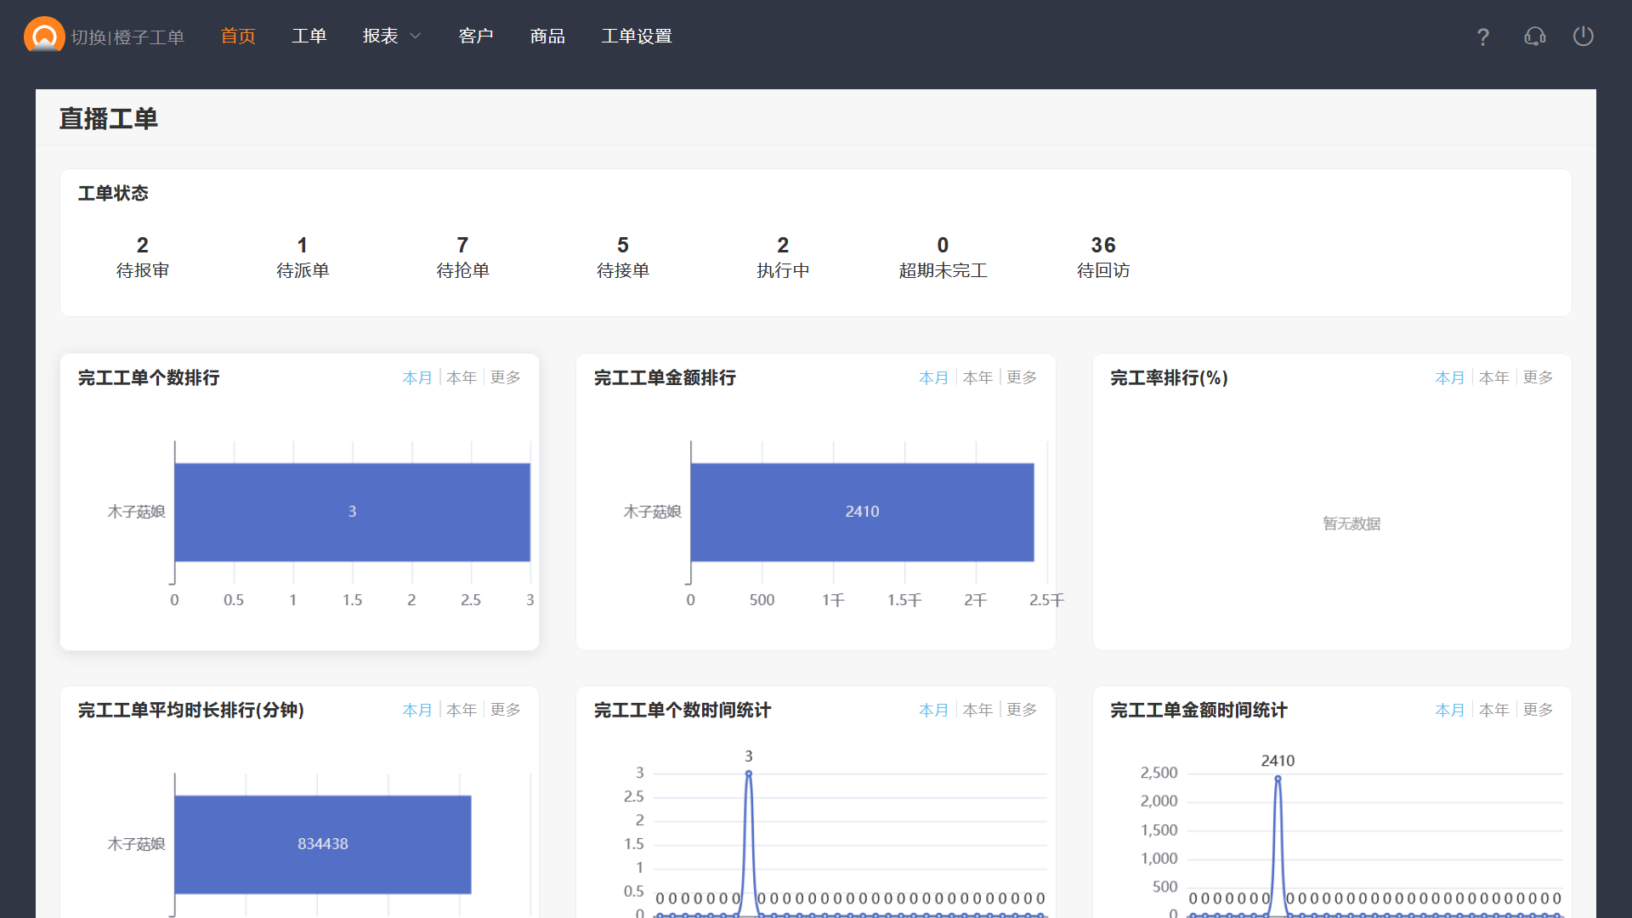View the 待接单 work orders count
The width and height of the screenshot is (1632, 918).
tap(623, 257)
